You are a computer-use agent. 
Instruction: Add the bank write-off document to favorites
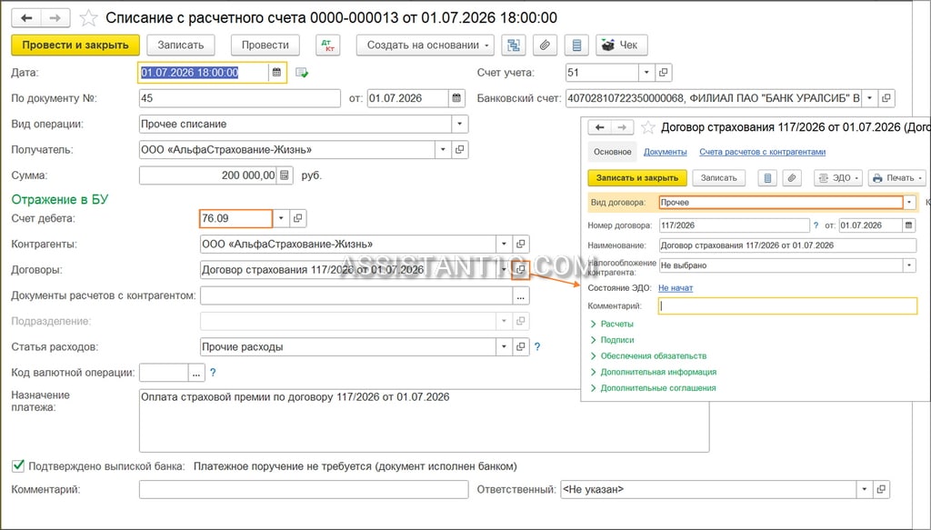(x=88, y=18)
